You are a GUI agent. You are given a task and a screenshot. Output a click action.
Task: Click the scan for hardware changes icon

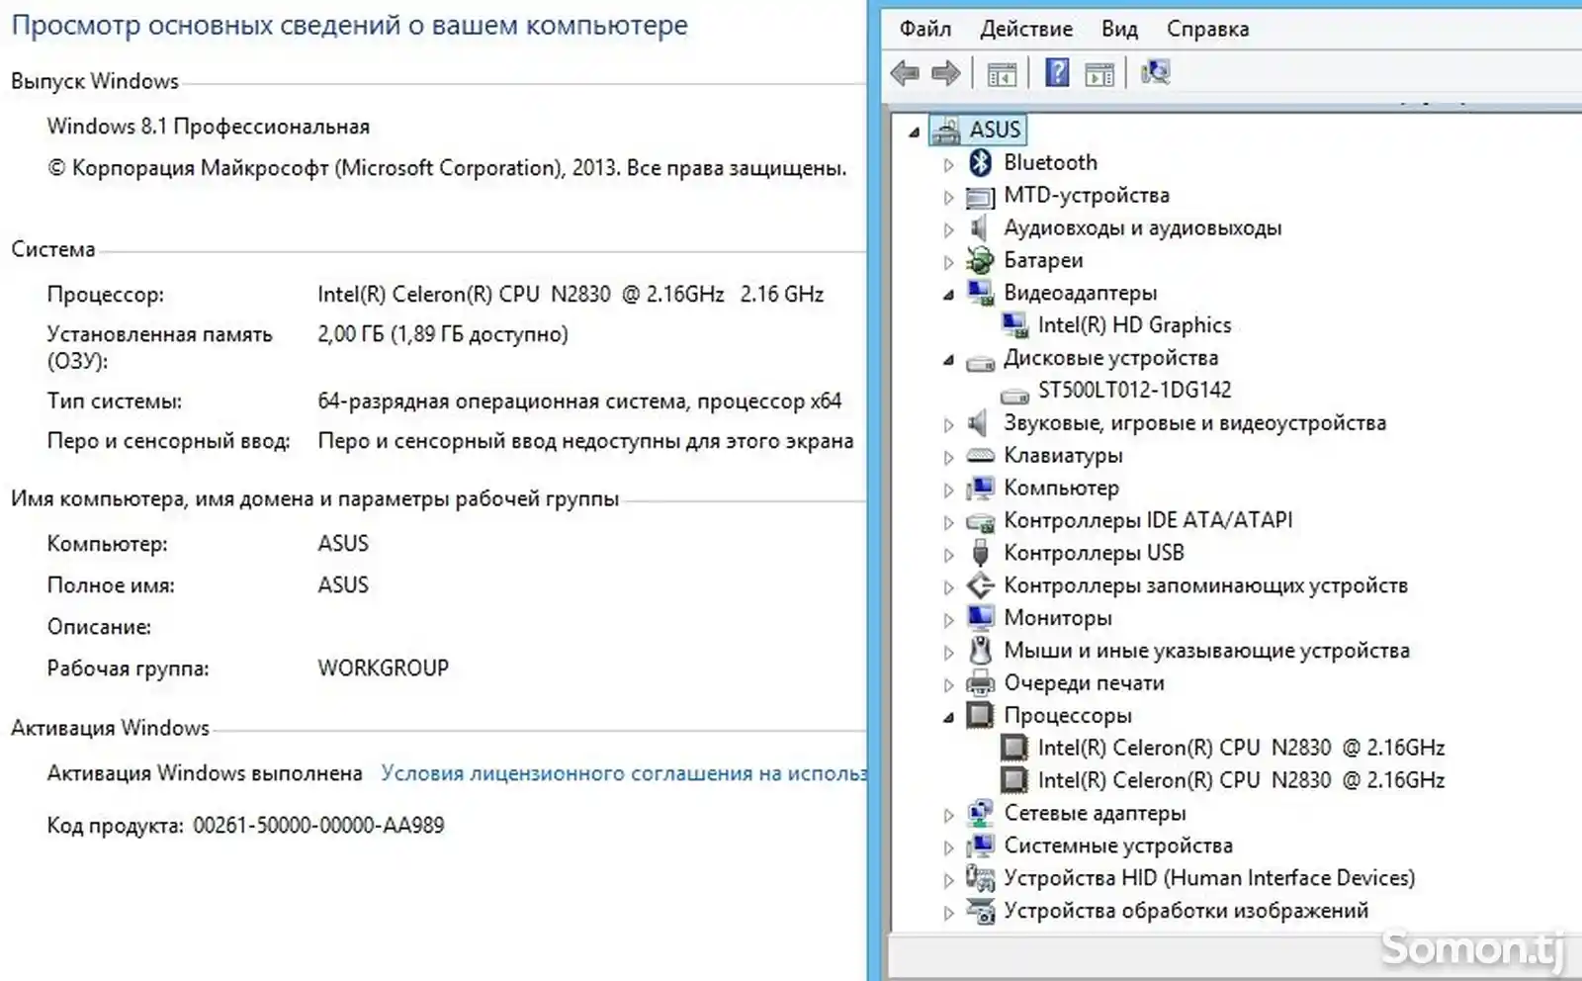(1155, 72)
